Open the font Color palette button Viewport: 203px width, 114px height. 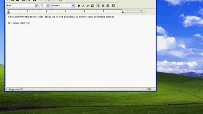tap(92, 6)
